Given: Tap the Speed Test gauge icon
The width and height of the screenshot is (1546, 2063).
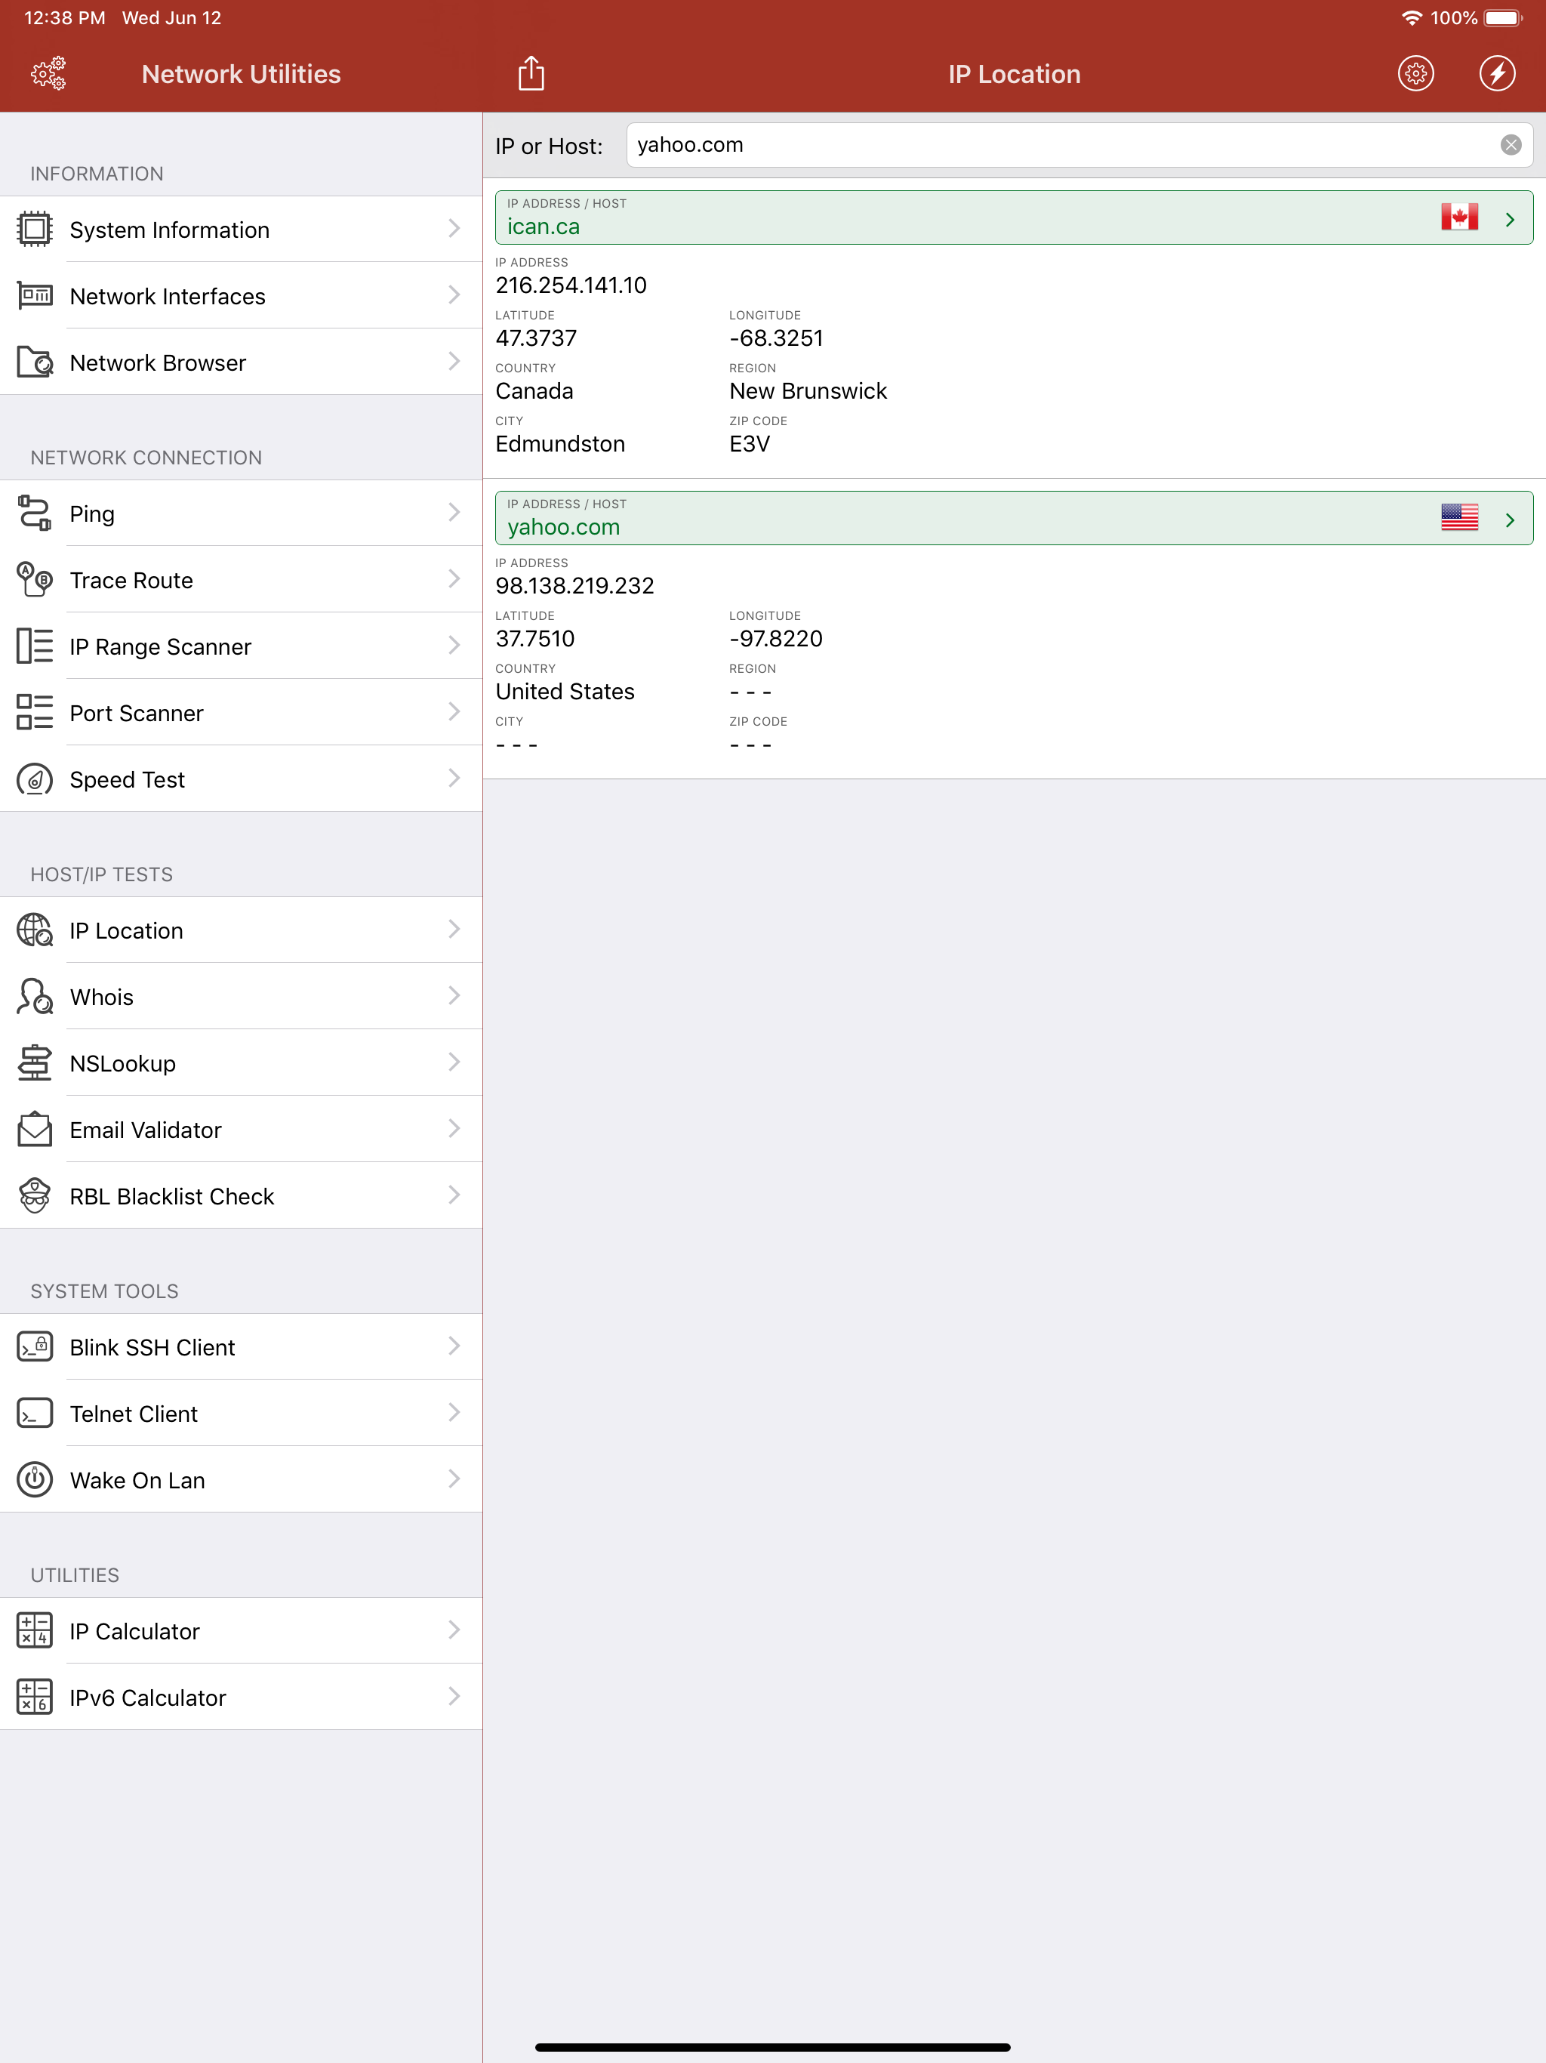Looking at the screenshot, I should coord(35,779).
